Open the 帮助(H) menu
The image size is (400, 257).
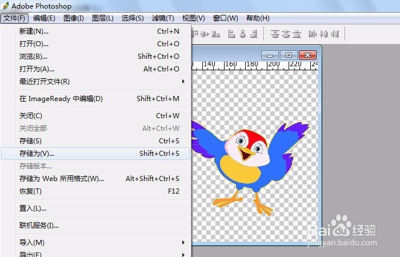(258, 18)
